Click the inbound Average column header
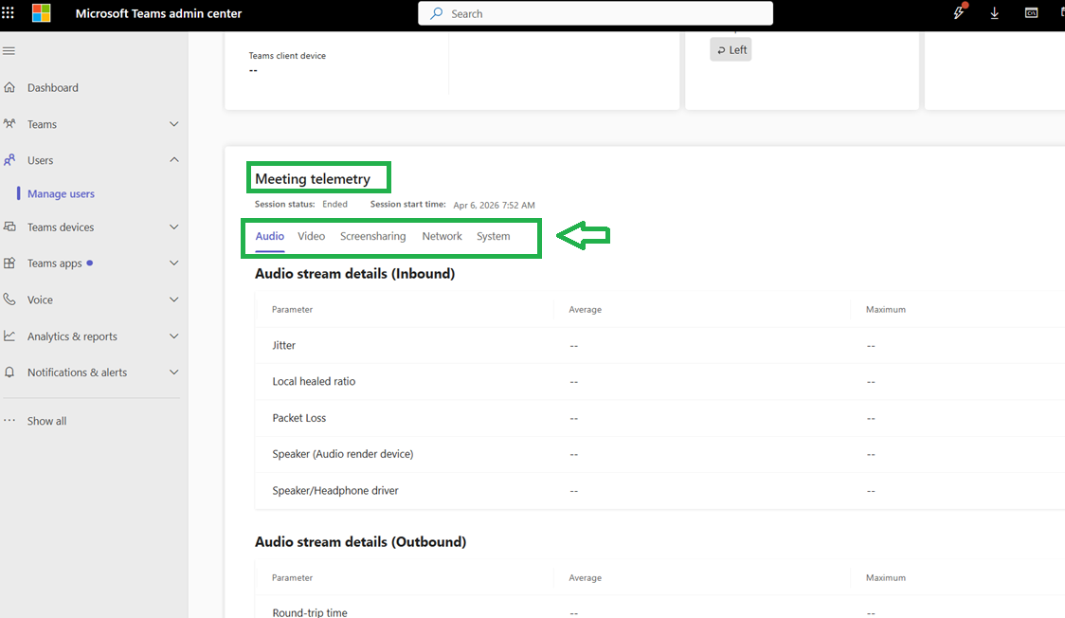Viewport: 1065px width, 618px height. pos(585,310)
